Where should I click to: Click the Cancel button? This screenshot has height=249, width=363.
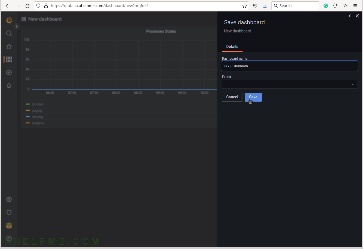[x=232, y=97]
